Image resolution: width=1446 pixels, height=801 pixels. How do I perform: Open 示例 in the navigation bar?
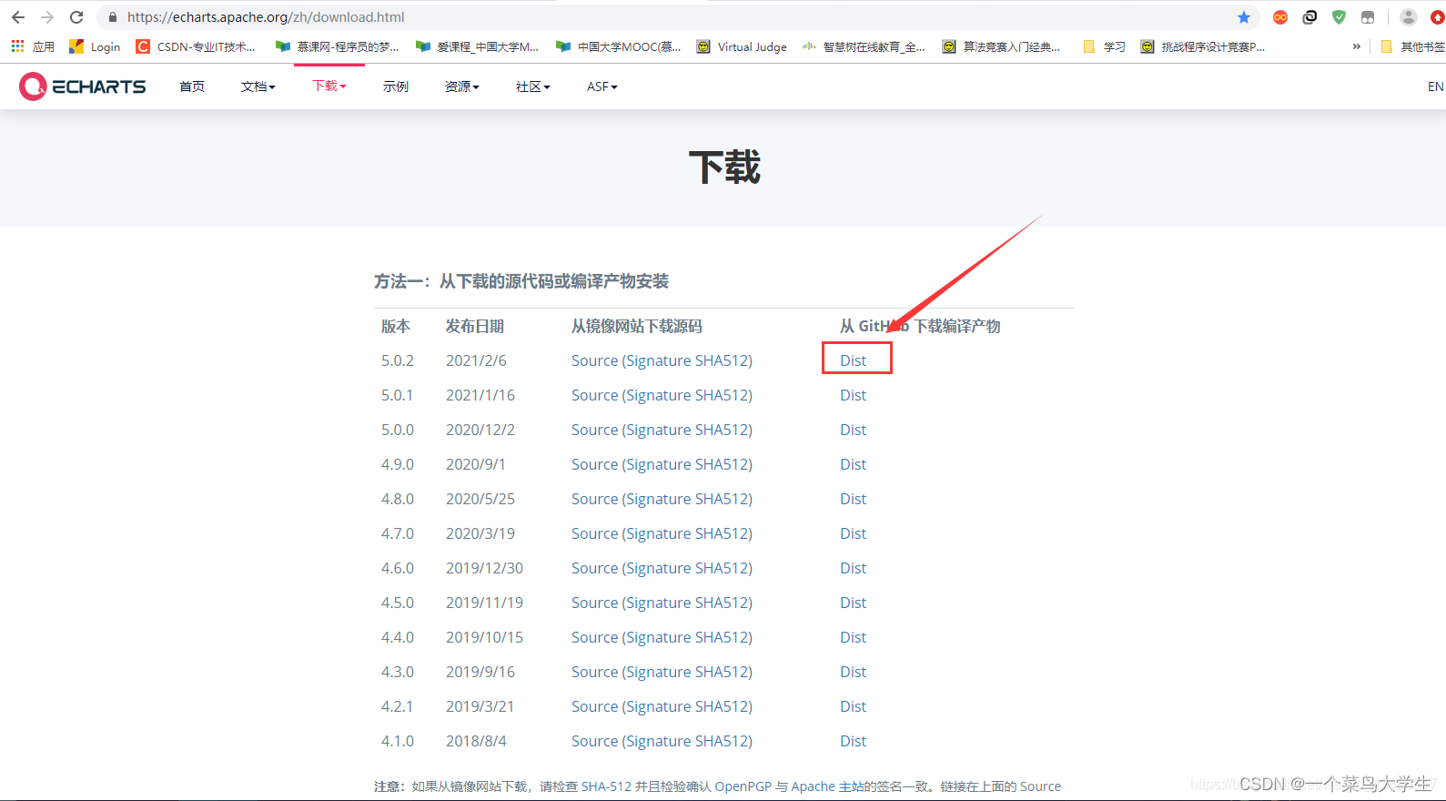pos(396,86)
